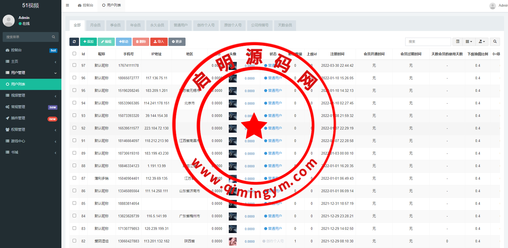Click the Admin avatar in top bar
508x248 pixels.
pyautogui.click(x=493, y=6)
